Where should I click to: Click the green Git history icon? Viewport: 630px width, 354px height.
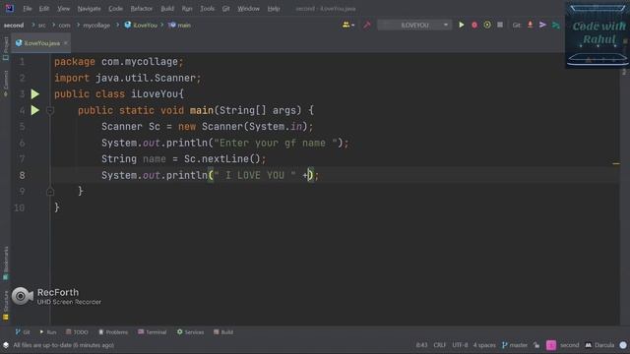(555, 25)
